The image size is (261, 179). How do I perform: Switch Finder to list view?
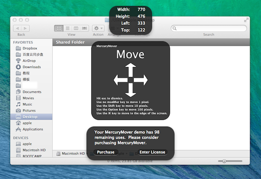pyautogui.click(x=67, y=28)
